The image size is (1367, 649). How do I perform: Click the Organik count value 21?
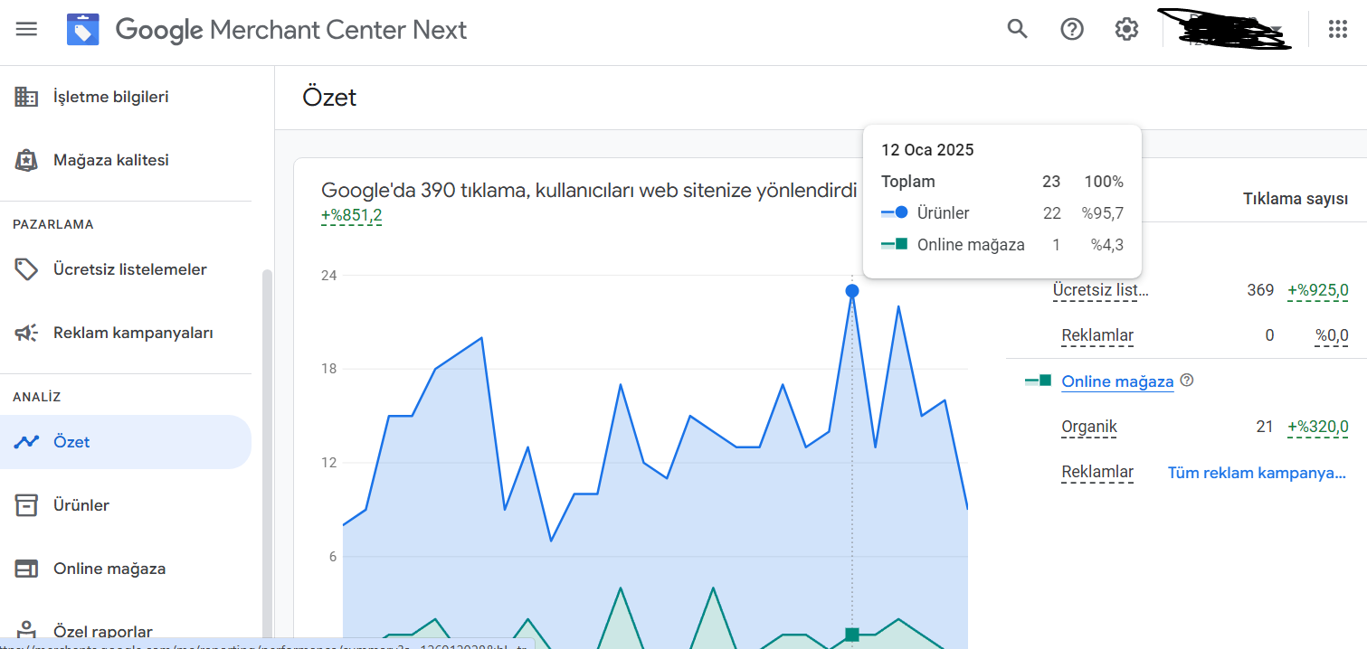pyautogui.click(x=1265, y=427)
